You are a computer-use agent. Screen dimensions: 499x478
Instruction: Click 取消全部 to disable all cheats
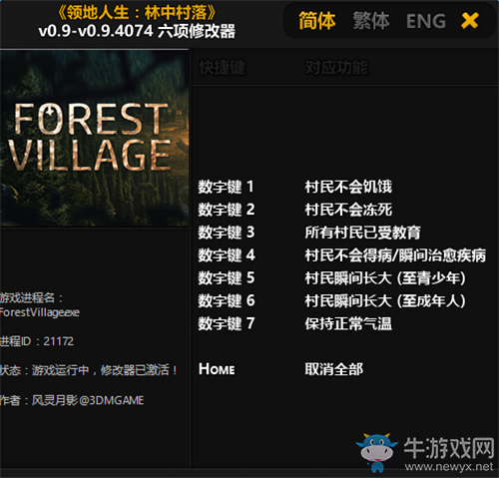(334, 369)
